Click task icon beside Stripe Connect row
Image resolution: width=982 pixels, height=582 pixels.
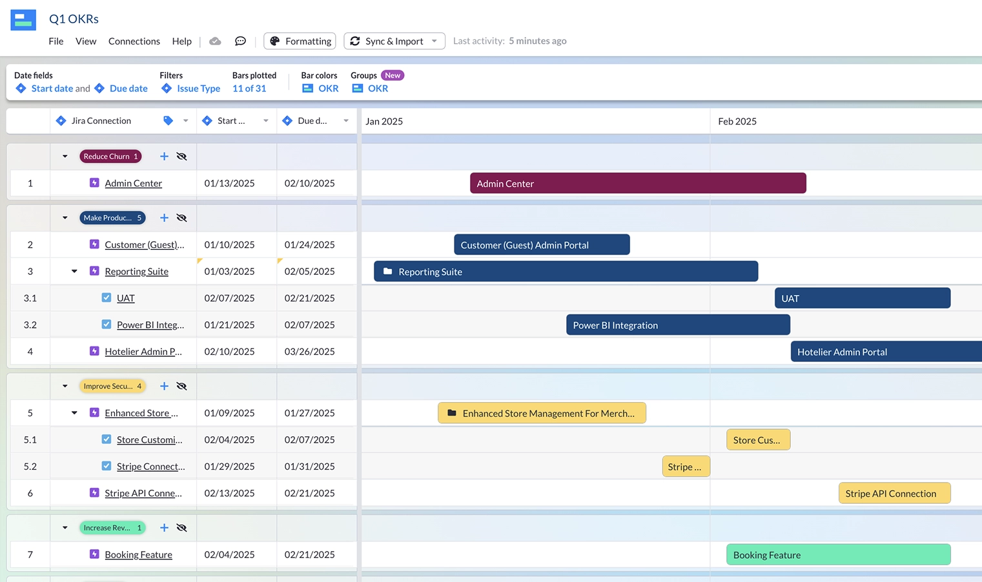tap(107, 466)
